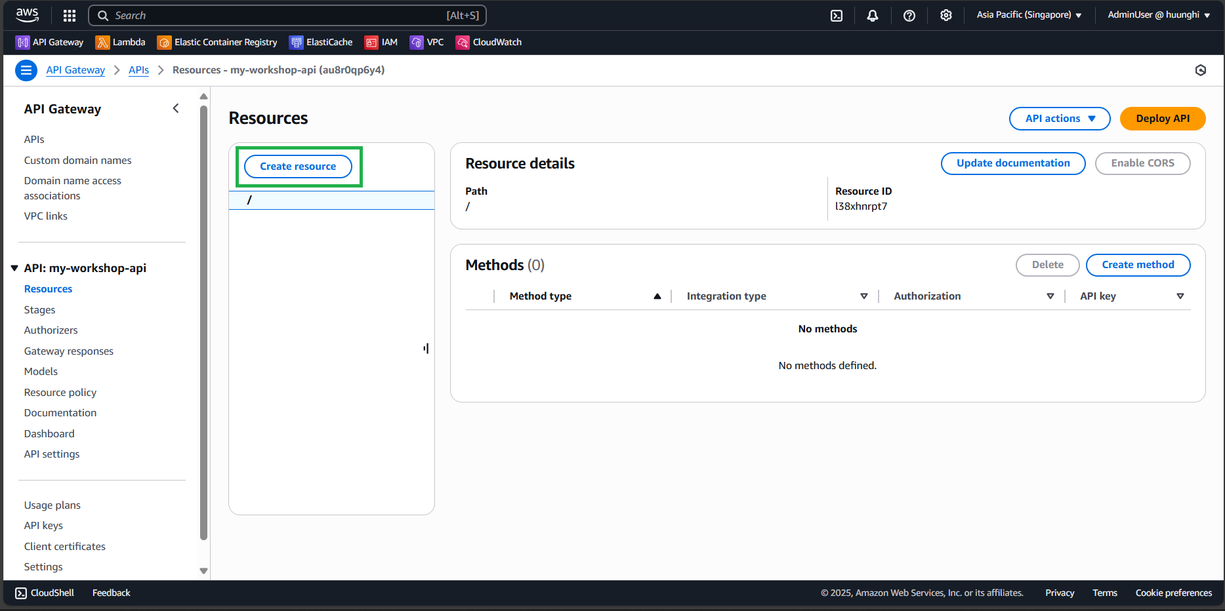This screenshot has height=611, width=1225.
Task: Open the ElastiCache favorites shortcut
Action: click(321, 42)
